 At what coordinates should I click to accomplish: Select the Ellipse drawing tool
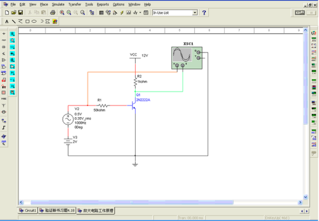(x=34, y=22)
